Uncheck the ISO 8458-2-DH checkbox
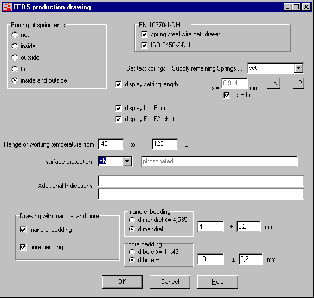 coord(144,45)
